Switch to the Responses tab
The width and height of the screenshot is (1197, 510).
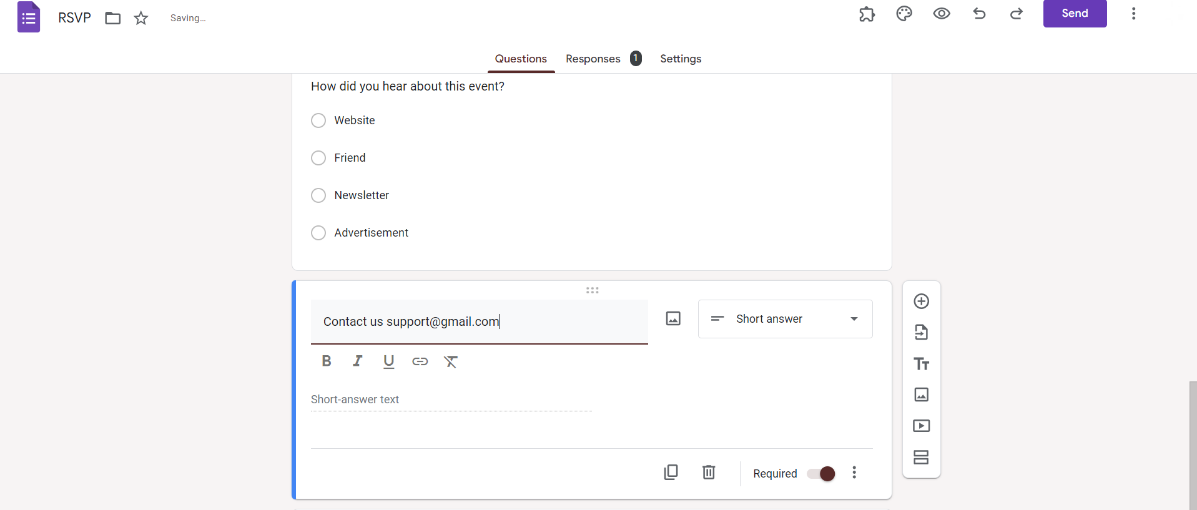coord(593,59)
